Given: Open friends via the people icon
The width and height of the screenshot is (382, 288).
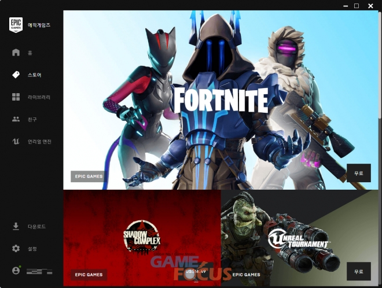Looking at the screenshot, I should [16, 119].
